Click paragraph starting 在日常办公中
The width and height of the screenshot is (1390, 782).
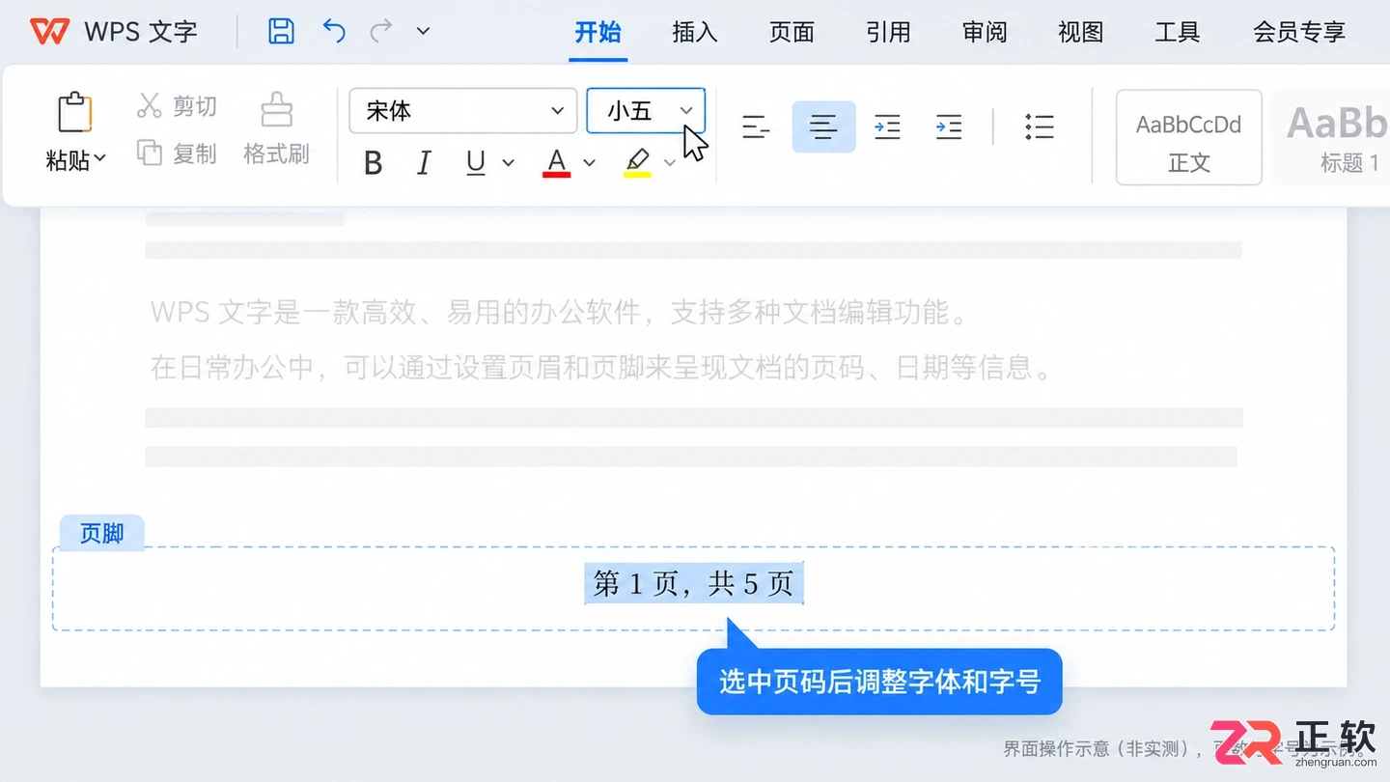pyautogui.click(x=602, y=368)
